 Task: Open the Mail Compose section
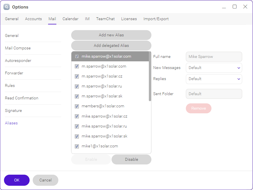18,48
